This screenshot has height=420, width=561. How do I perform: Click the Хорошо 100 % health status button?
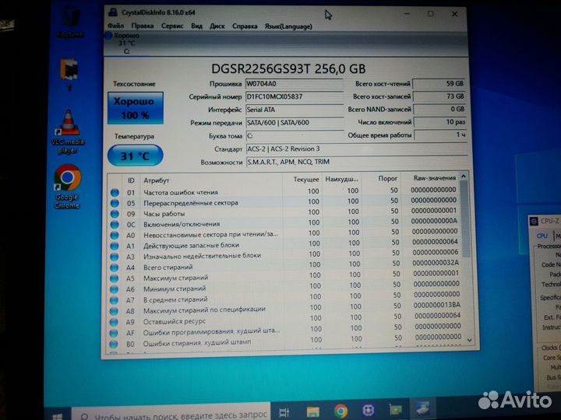pyautogui.click(x=136, y=108)
